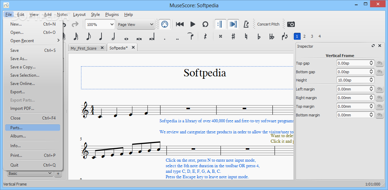Switch to My_First_Score tab
The width and height of the screenshot is (388, 190).
pyautogui.click(x=84, y=48)
